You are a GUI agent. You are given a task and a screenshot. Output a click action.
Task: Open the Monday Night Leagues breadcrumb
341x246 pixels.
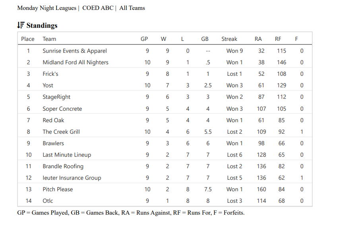coord(46,8)
